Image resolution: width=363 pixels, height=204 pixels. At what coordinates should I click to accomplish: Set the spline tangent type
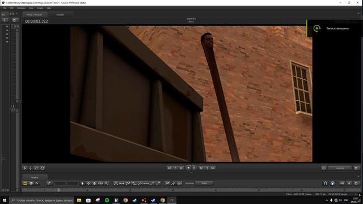[116, 183]
